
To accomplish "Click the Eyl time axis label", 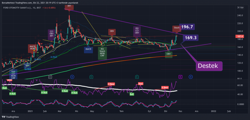I will [x=149, y=111].
